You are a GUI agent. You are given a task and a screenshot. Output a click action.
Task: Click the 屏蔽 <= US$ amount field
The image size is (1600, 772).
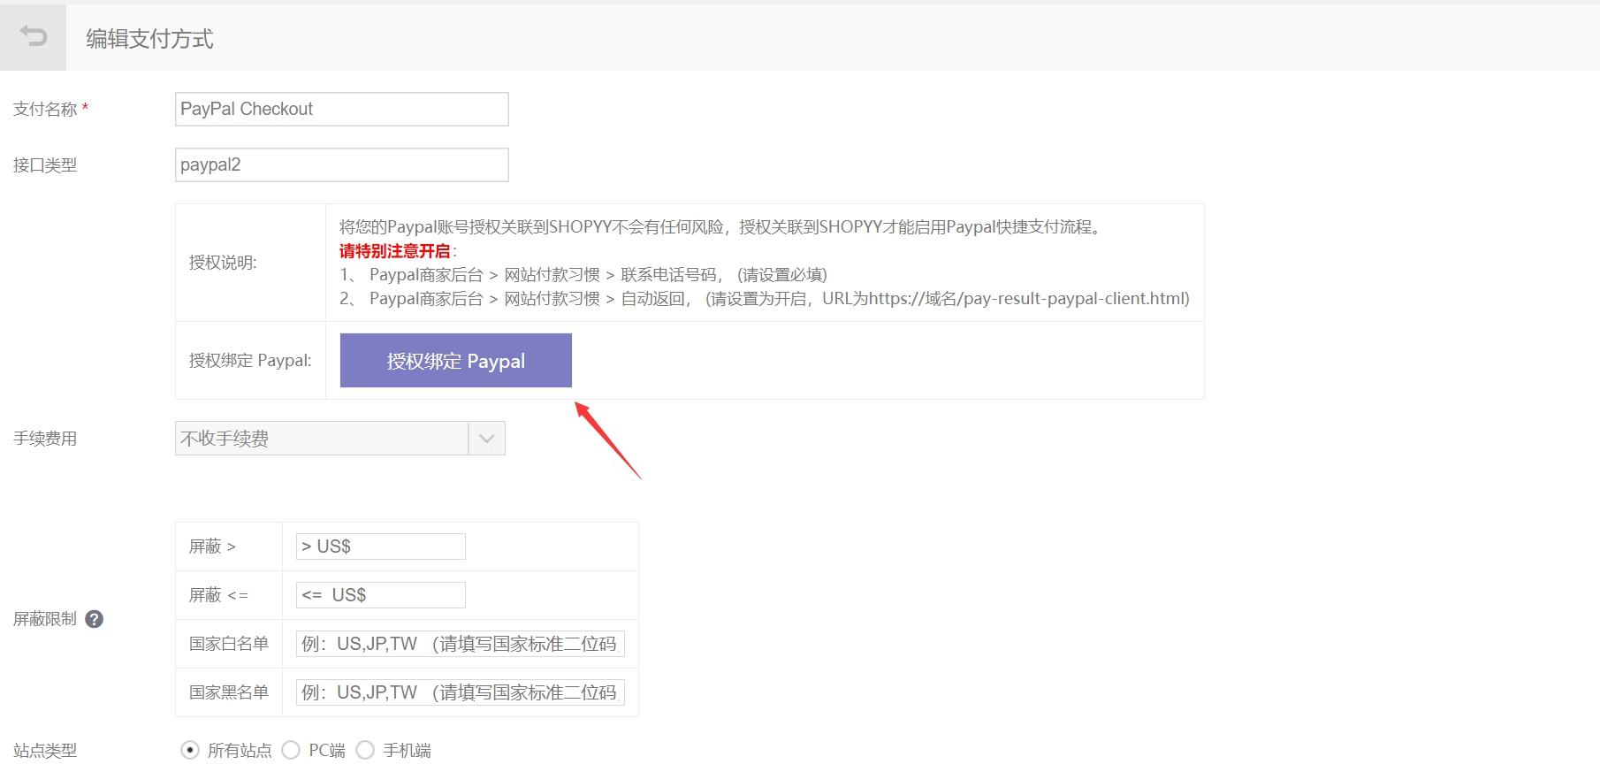coord(381,595)
